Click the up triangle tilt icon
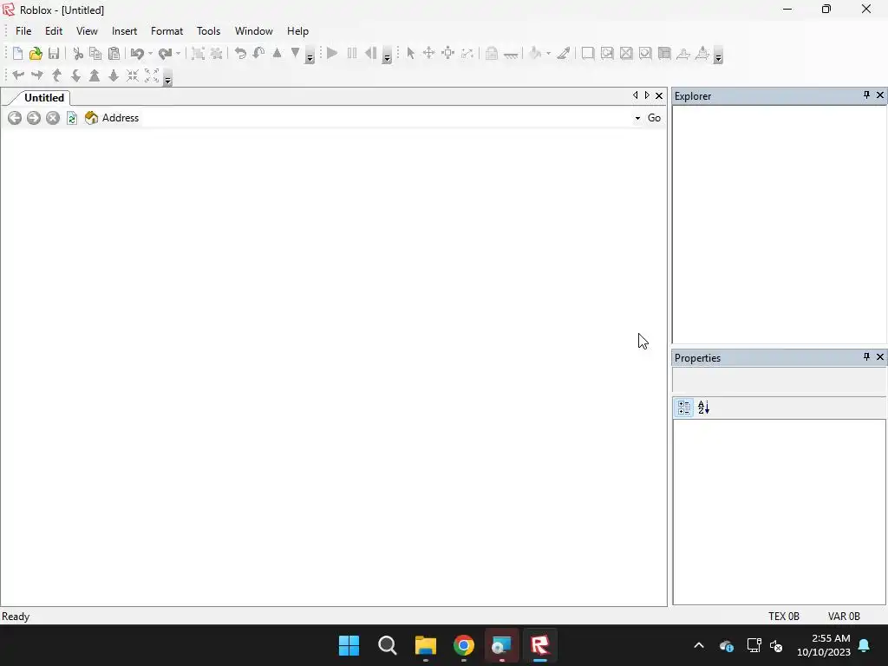The image size is (888, 666). pos(277,53)
